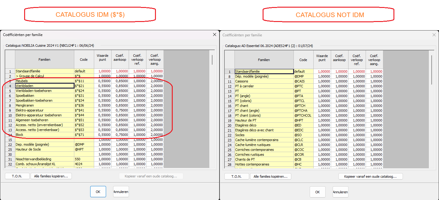
Task: Click T.O.N. button in the AD Essentiel dialog
Action: pos(237,176)
